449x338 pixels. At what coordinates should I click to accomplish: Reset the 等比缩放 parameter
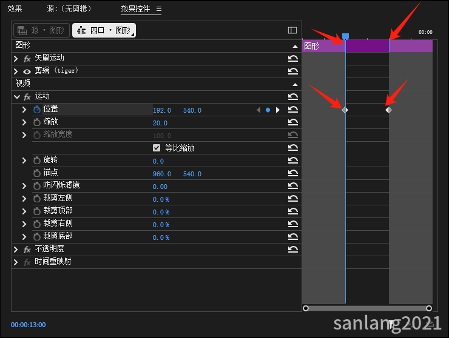tap(293, 148)
